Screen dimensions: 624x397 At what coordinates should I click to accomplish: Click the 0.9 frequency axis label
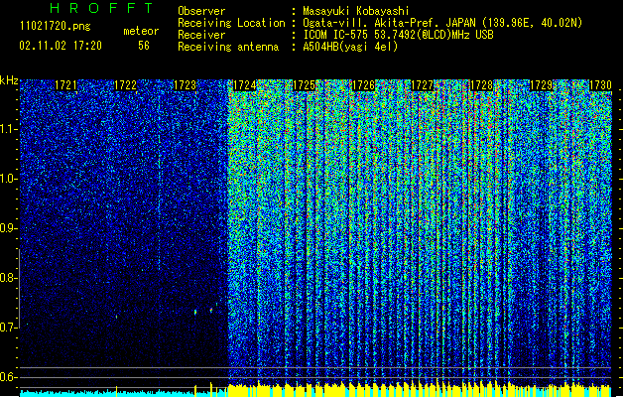pyautogui.click(x=8, y=228)
